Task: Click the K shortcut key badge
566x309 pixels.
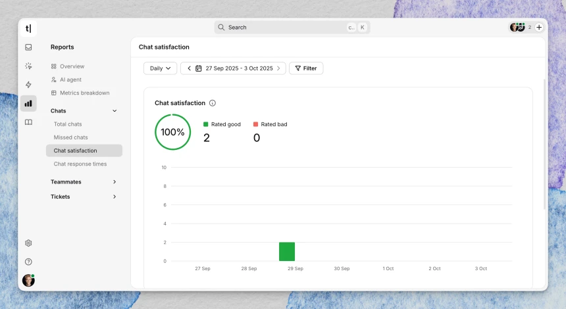Action: tap(363, 28)
